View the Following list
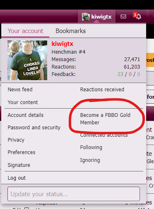The image size is (154, 209). (x=91, y=147)
